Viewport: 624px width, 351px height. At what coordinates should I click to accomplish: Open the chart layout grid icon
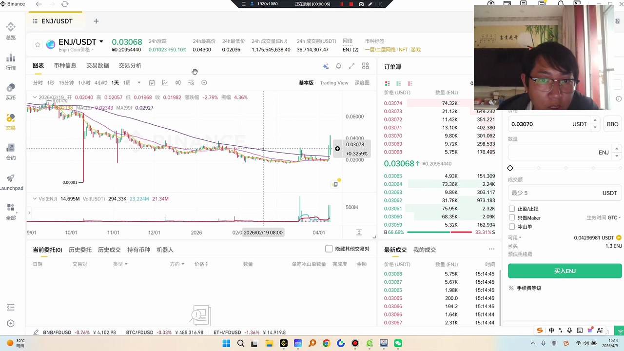pos(365,66)
